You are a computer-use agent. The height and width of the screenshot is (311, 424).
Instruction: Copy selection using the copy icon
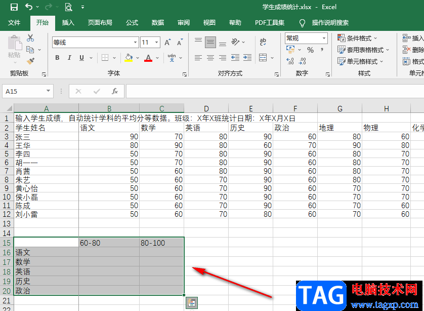30,50
